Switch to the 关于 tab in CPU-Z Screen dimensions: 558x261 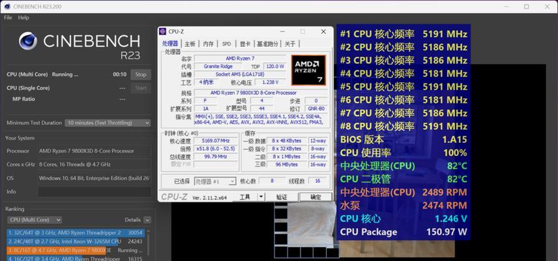pyautogui.click(x=290, y=44)
